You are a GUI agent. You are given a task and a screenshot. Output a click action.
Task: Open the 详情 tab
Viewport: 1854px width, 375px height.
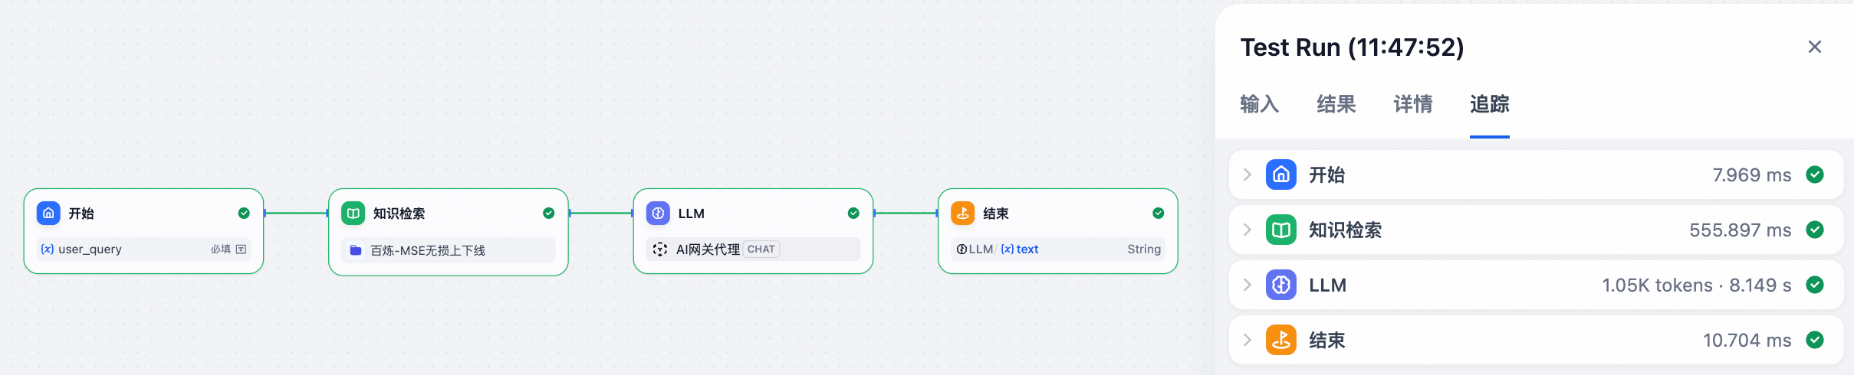coord(1412,104)
